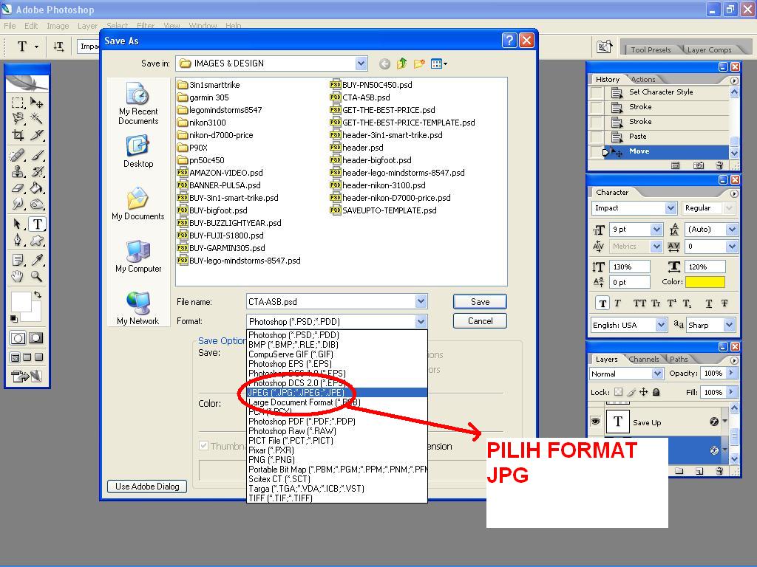Open the English: USA language dropdown
Viewport: 757px width, 567px height.
[x=661, y=325]
